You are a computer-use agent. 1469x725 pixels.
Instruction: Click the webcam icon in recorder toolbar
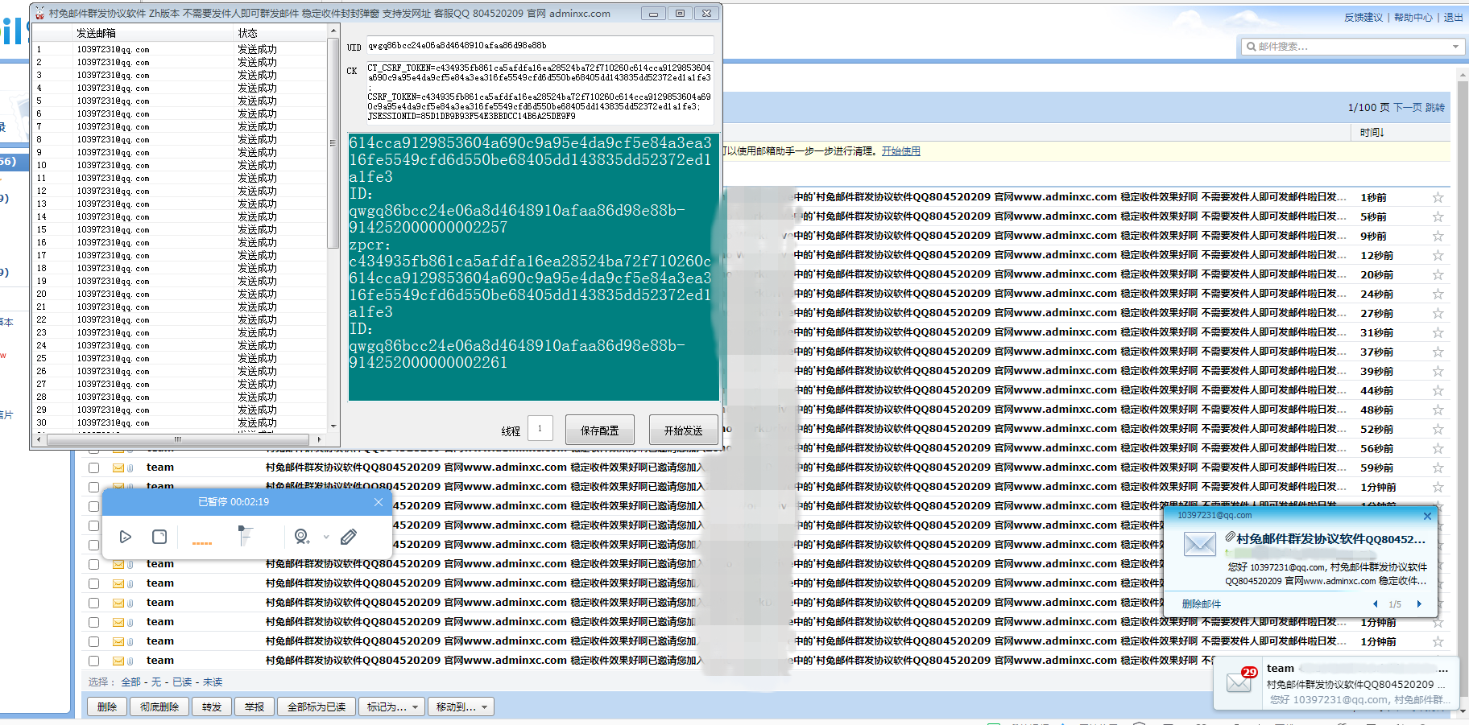point(301,537)
